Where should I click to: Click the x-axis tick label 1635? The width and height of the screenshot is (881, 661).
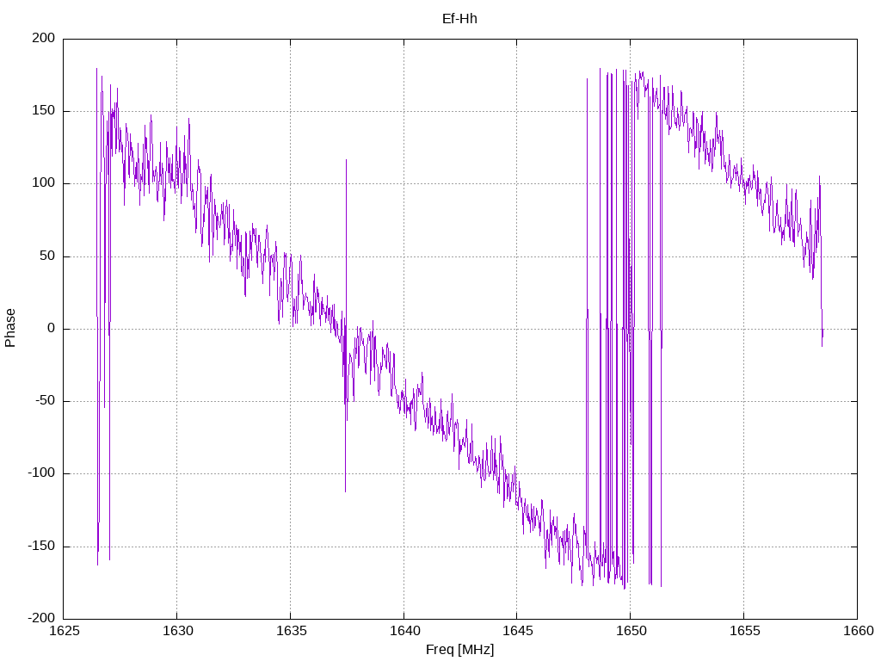[x=291, y=631]
